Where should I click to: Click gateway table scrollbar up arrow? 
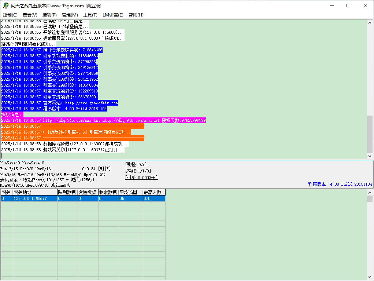coord(370,193)
